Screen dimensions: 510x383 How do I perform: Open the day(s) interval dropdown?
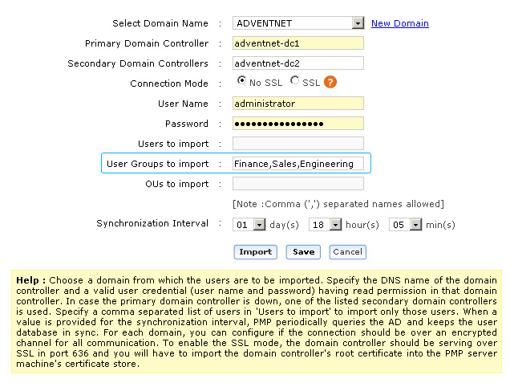coord(249,225)
